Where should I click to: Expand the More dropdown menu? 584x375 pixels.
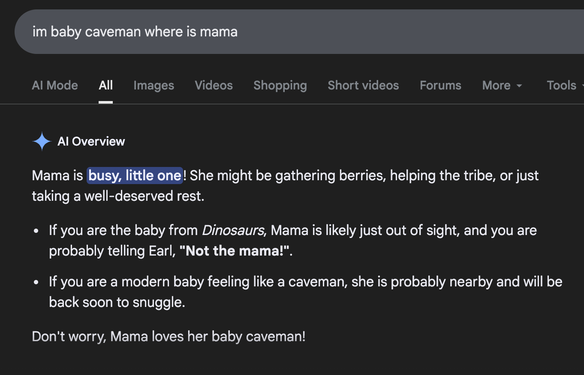(502, 85)
